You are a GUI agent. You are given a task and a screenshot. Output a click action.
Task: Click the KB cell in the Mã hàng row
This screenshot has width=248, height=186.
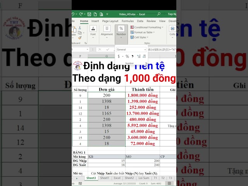[107, 157]
